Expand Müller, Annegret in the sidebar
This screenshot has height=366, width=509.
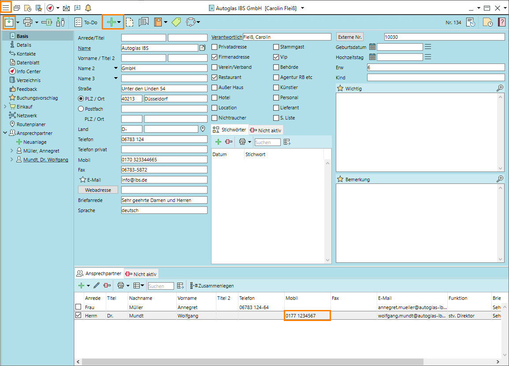12,151
